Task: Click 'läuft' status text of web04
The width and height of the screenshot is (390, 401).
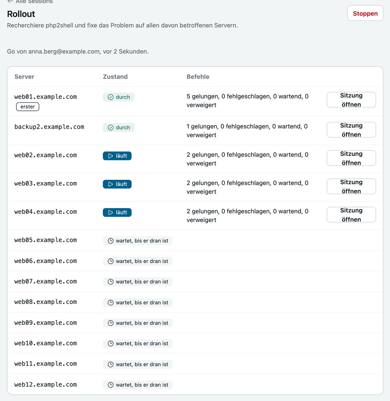Action: 122,213
